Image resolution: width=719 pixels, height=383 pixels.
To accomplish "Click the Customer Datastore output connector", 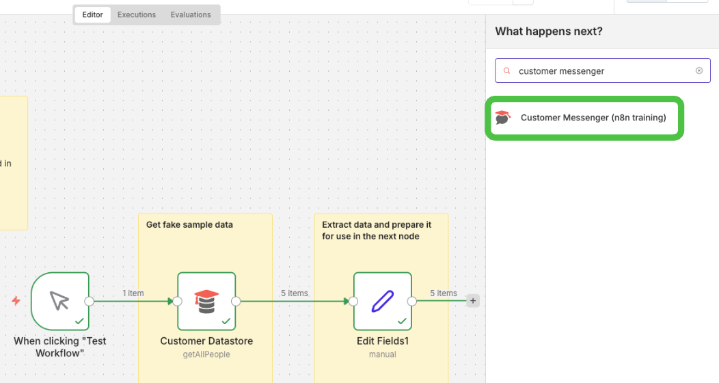I will [x=236, y=301].
